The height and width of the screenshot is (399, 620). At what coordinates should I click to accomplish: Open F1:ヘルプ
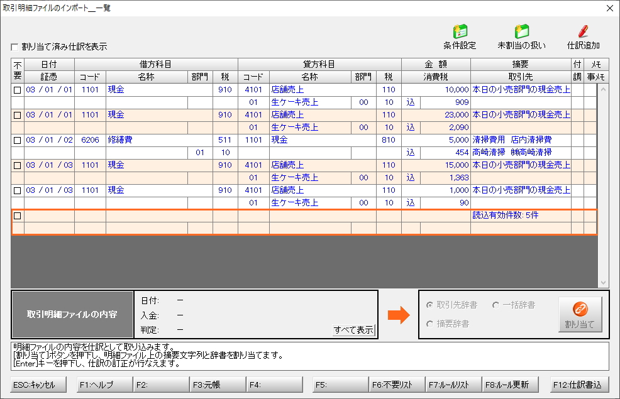tap(105, 385)
